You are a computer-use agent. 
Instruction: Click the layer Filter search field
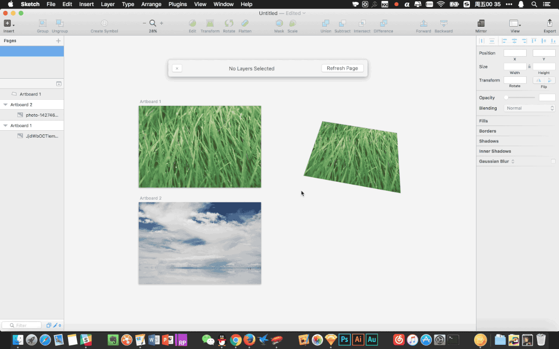pos(22,325)
